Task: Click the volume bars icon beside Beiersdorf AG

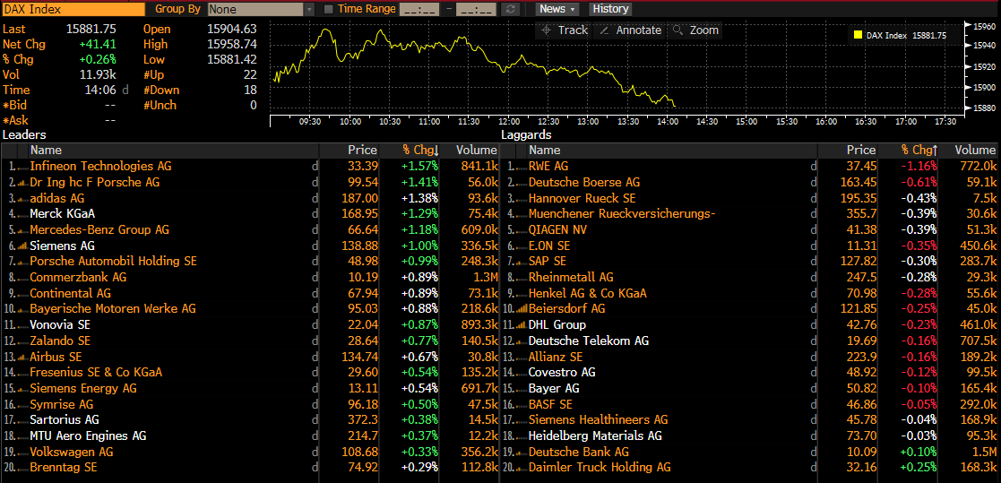Action: tap(521, 309)
